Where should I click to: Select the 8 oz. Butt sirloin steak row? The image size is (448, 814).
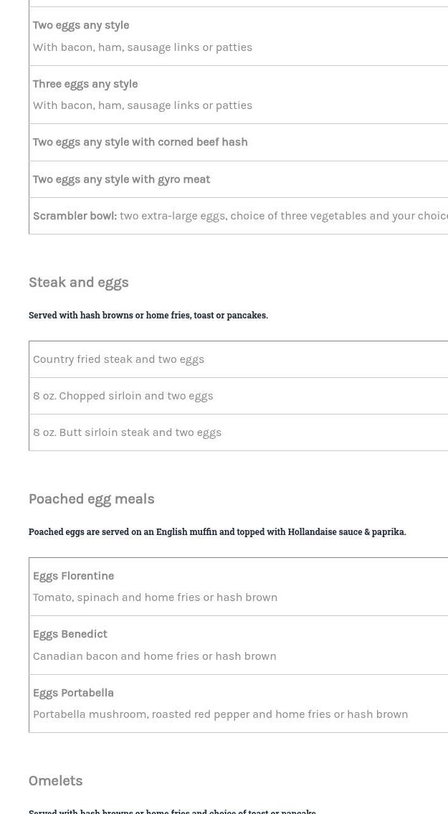[127, 432]
